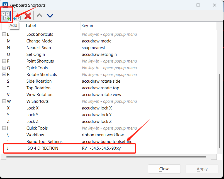This screenshot has width=224, height=179.
Task: Click the T shortcut key cell
Action: tap(8, 88)
